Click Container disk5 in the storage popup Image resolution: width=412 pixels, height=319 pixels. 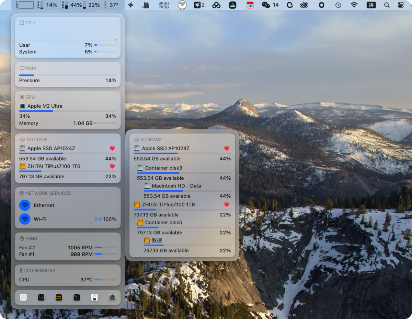tap(184, 227)
